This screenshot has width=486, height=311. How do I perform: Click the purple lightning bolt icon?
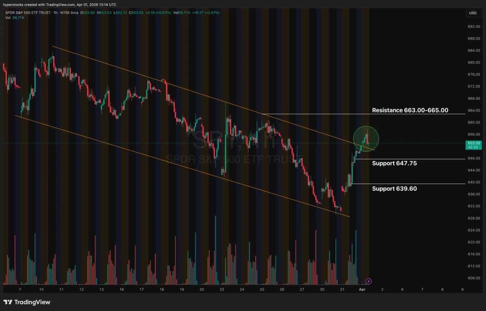coord(369,281)
